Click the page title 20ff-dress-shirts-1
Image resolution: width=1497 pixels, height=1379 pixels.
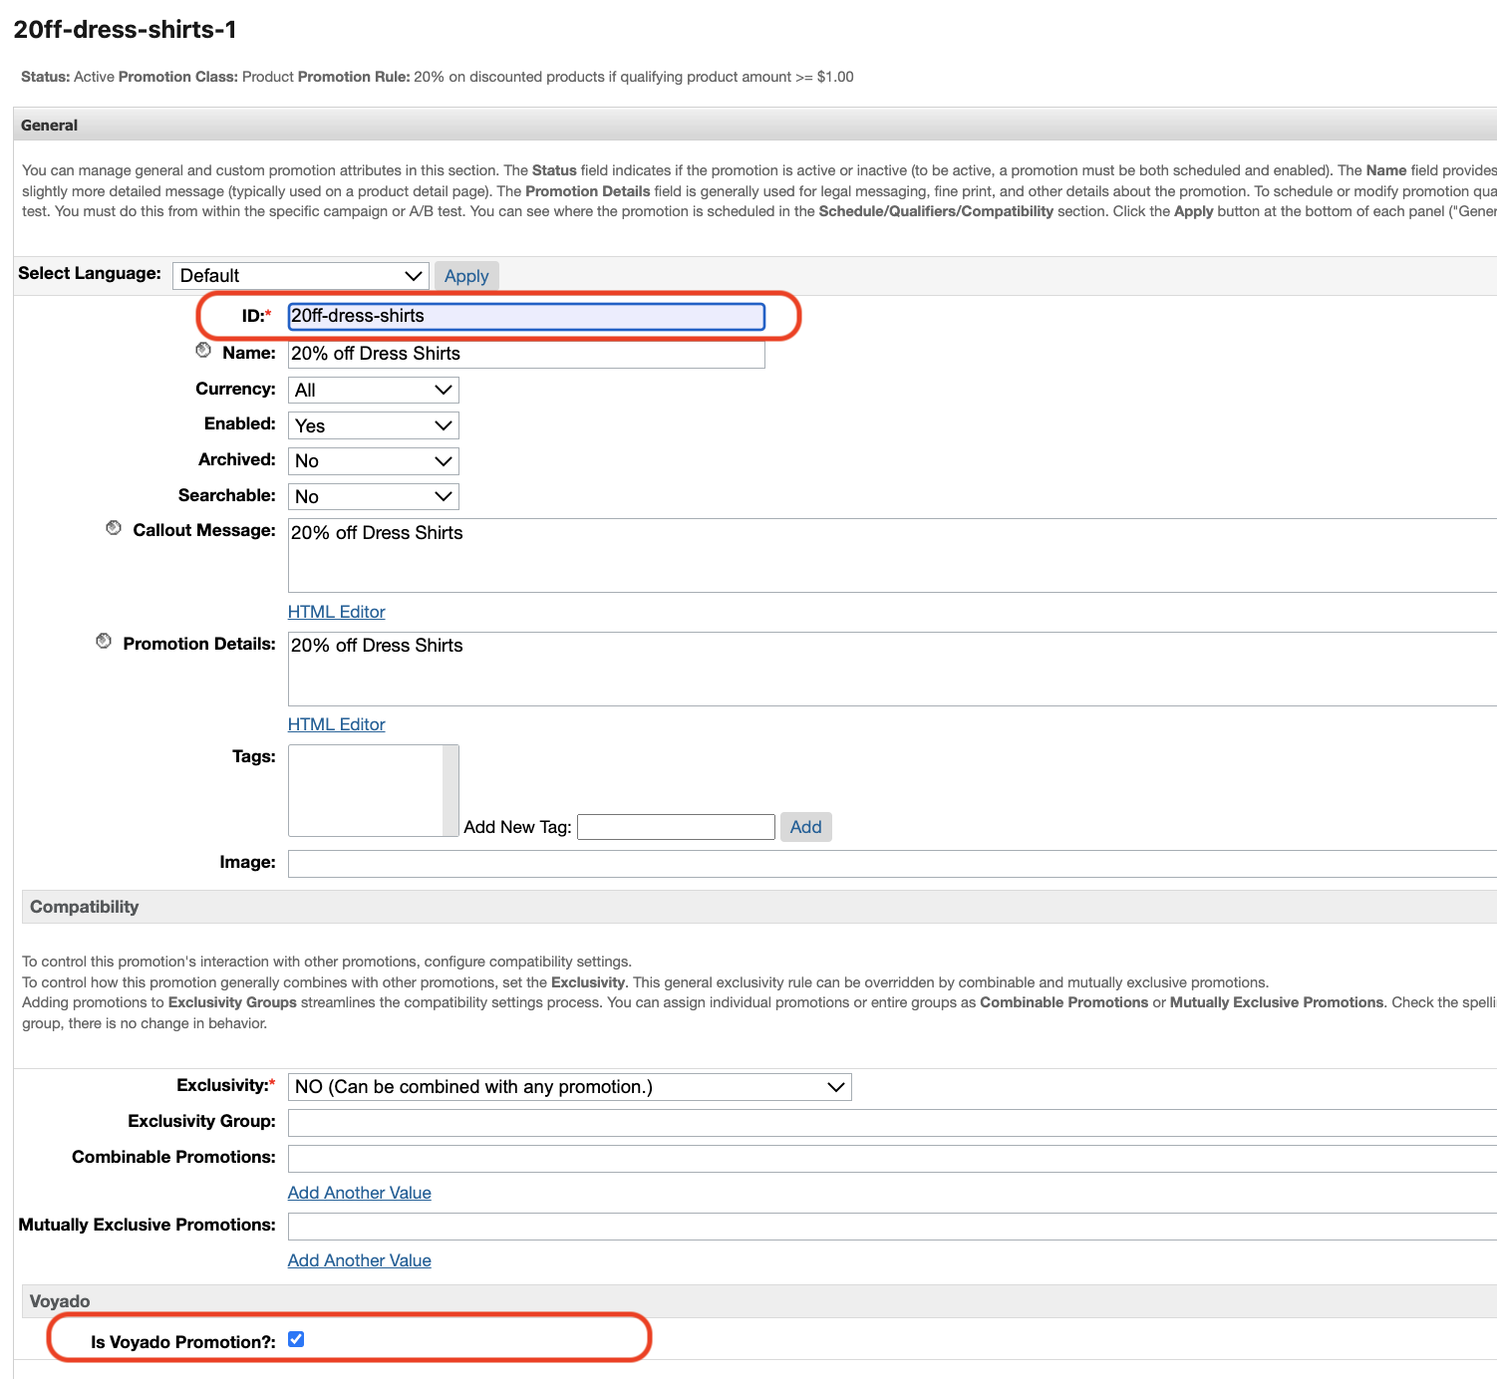126,30
